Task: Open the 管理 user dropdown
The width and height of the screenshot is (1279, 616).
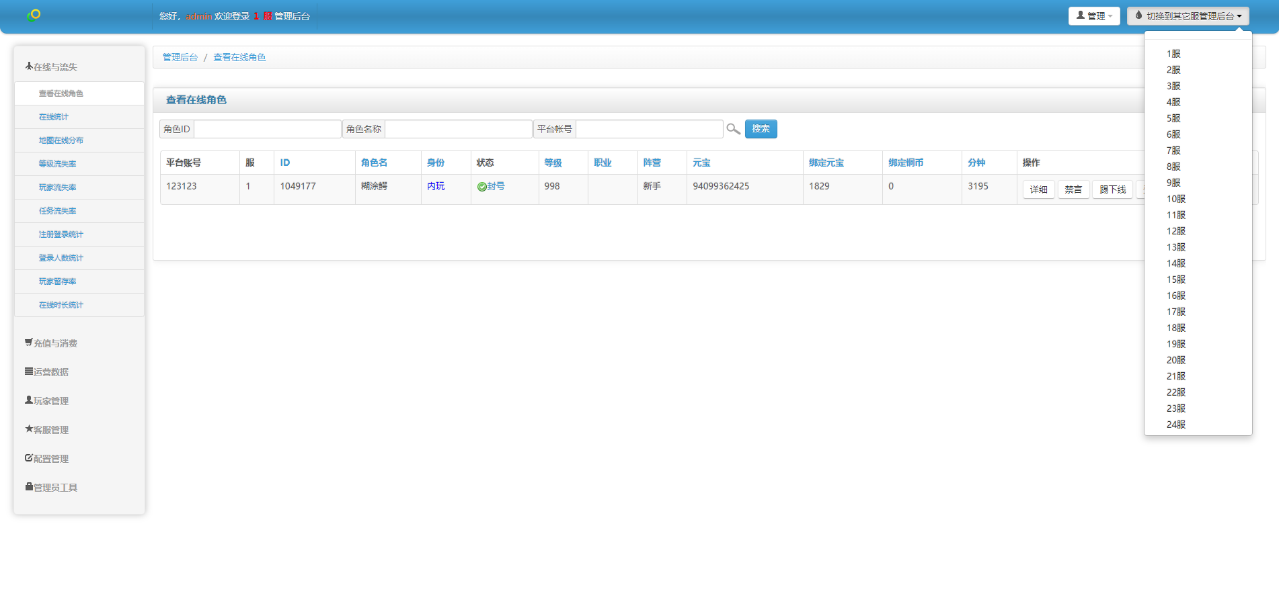Action: (1093, 16)
